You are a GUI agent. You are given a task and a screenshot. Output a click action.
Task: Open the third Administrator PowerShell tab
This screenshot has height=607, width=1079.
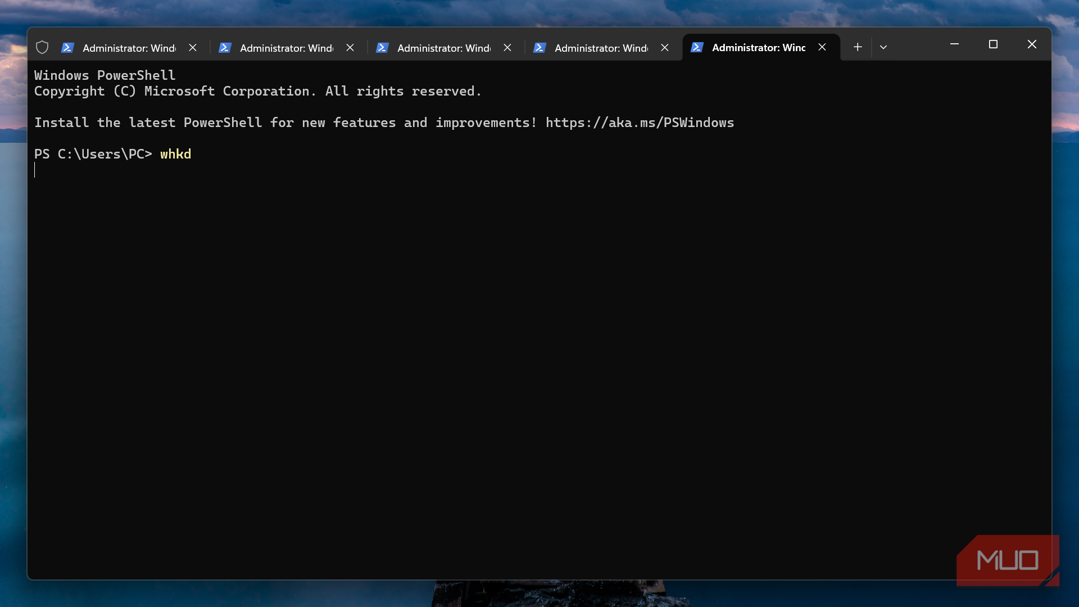point(445,48)
